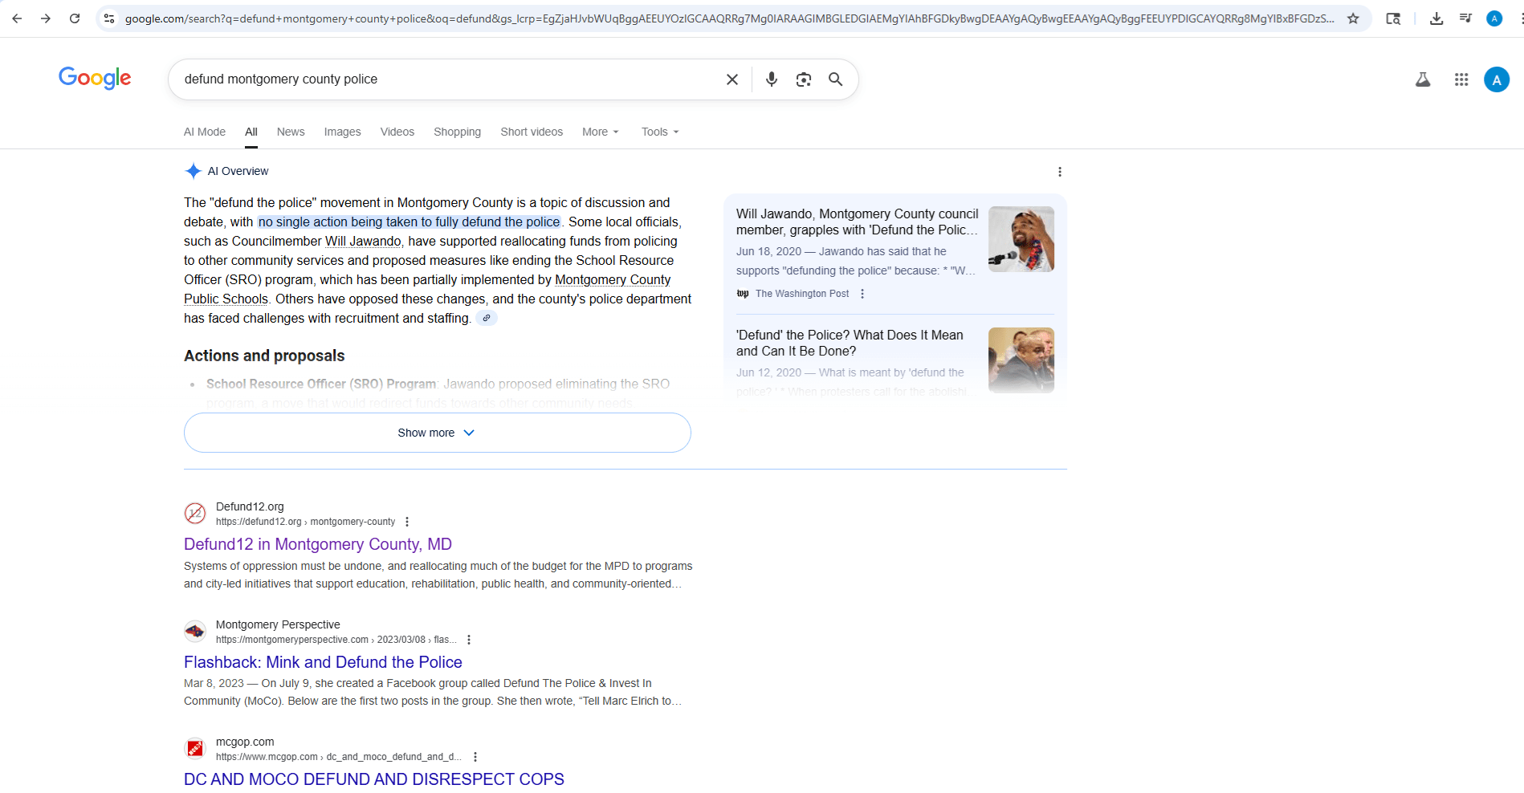This screenshot has width=1524, height=793.
Task: Click the Will Jawando article thumbnail
Action: pos(1021,239)
